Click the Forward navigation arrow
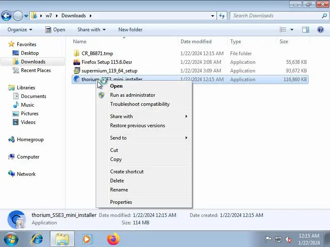This screenshot has height=247, width=330. coord(18,16)
